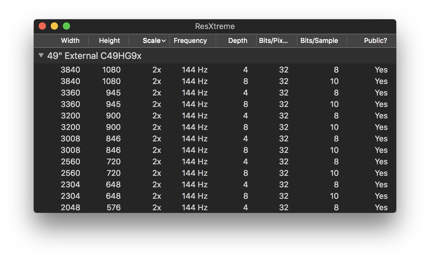Click 144 Hz in the 3840 depth 4 row
The width and height of the screenshot is (430, 261).
[x=194, y=70]
